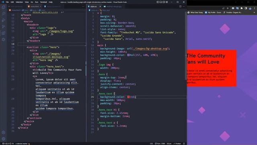Click the tabnine starter status bar item
The image size is (257, 145).
point(22,143)
